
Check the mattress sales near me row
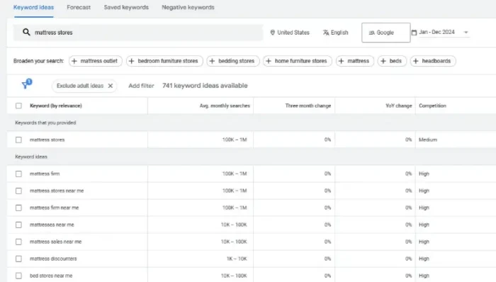point(18,242)
